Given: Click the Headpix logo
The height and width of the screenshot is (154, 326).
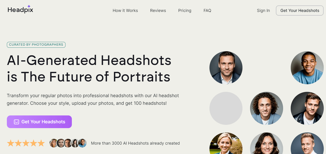Looking at the screenshot, I should pyautogui.click(x=20, y=10).
